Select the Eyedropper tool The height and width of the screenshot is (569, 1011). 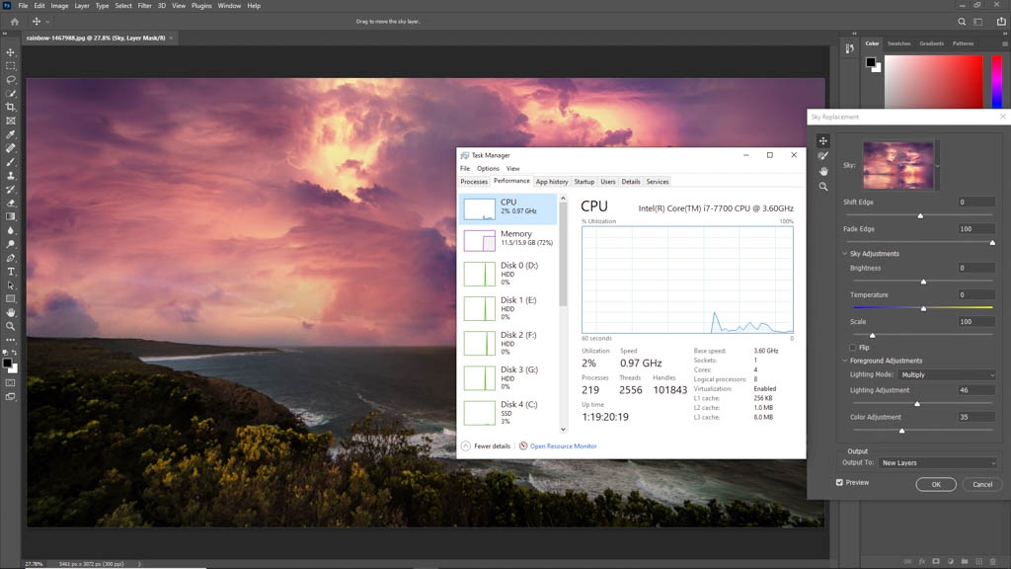pyautogui.click(x=11, y=135)
